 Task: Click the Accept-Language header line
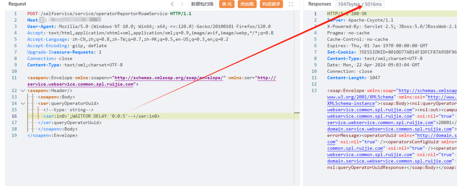pos(128,39)
